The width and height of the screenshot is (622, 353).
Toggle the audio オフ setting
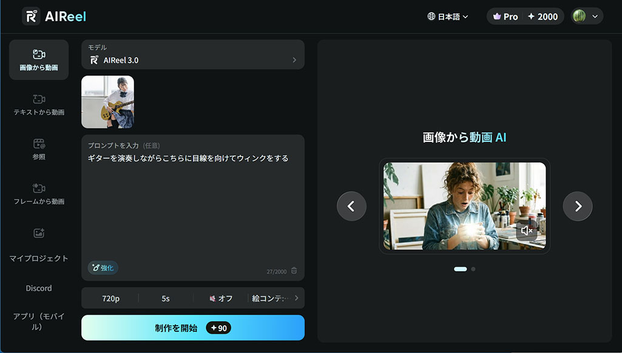coord(221,298)
